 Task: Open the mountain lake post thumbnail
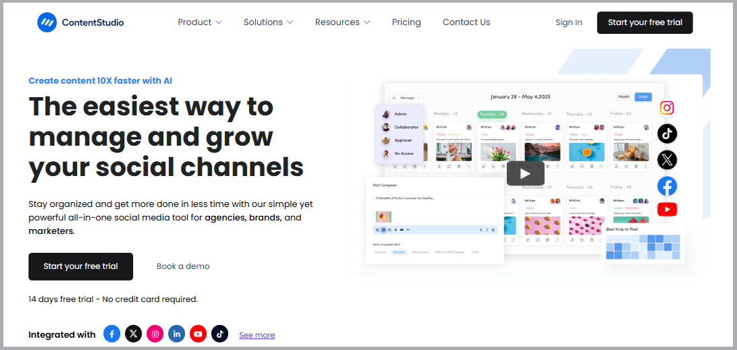click(x=543, y=152)
